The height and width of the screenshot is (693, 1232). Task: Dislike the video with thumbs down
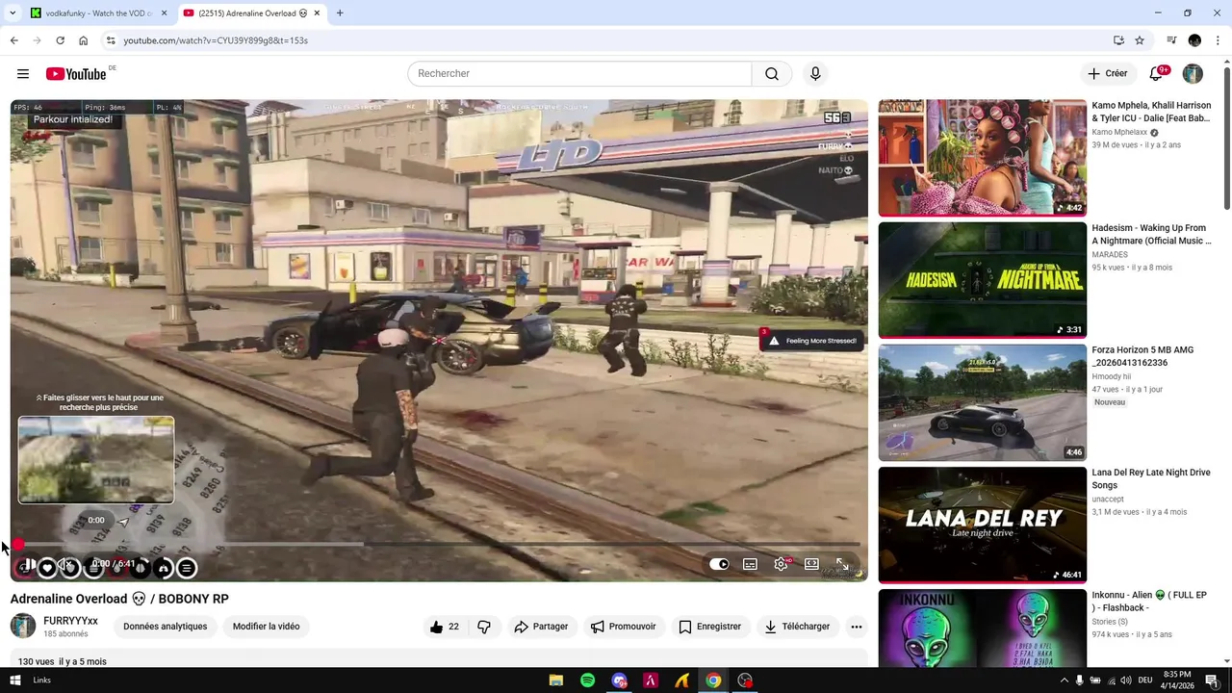pyautogui.click(x=484, y=627)
